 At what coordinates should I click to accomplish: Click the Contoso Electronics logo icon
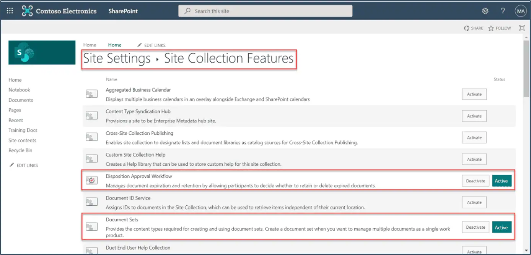[27, 11]
